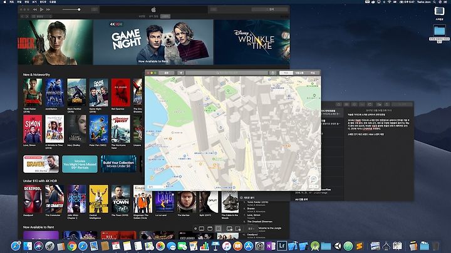Screen dimensions: 451x253
Task: Select the Love, Simon movie poster
Action: point(33,129)
